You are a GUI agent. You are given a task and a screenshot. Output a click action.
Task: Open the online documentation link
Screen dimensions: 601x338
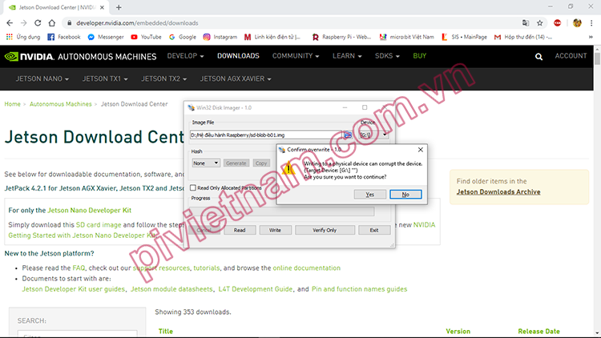click(307, 268)
